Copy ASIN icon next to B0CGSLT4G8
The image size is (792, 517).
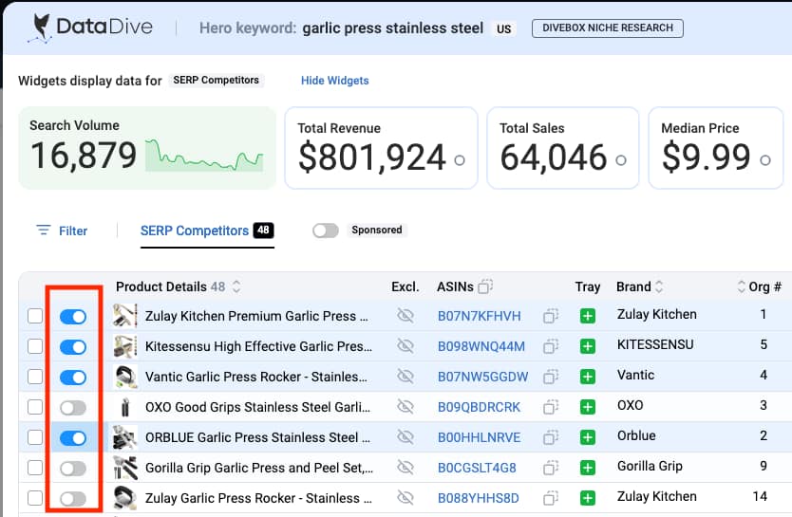(550, 468)
